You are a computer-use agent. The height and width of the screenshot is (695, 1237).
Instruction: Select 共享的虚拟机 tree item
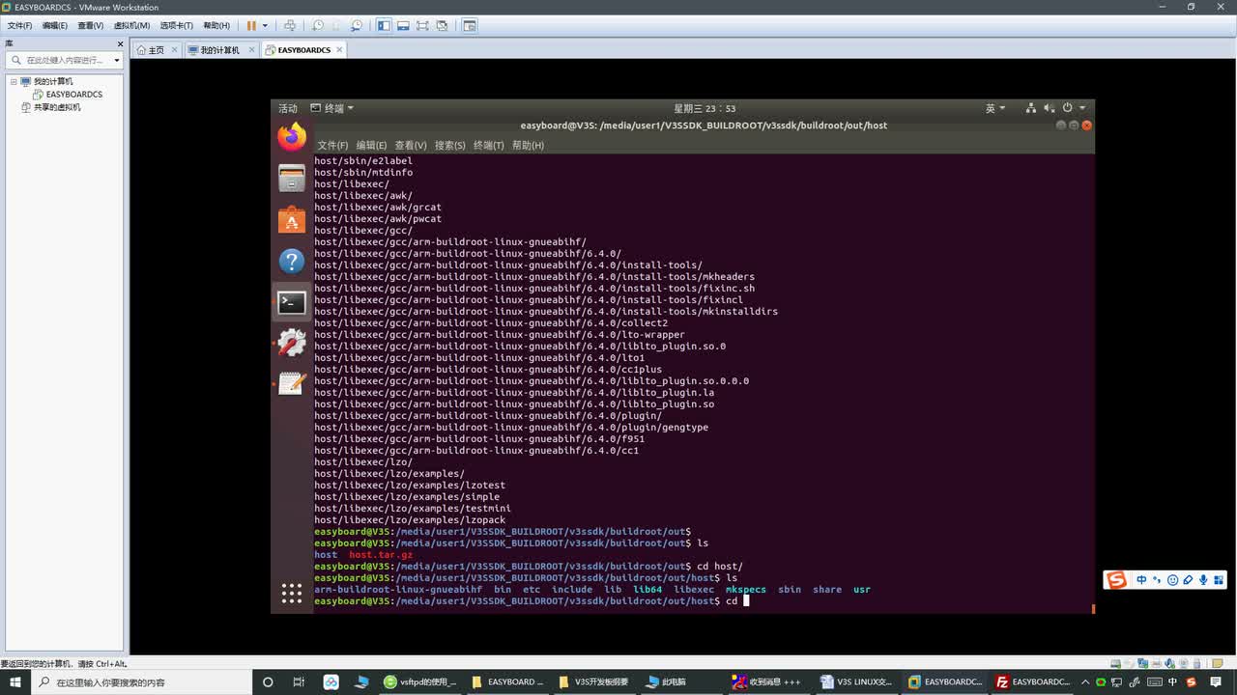57,107
